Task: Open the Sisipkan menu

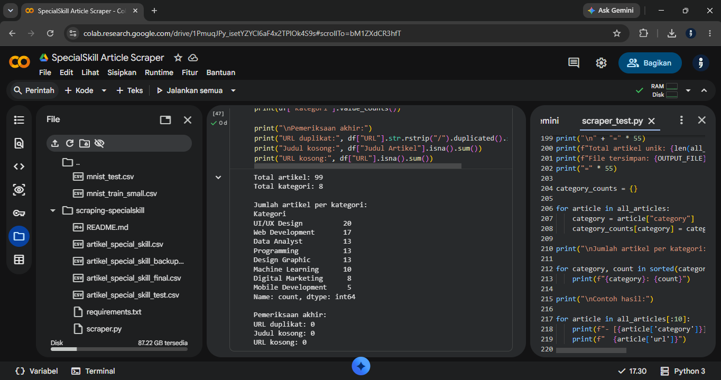Action: click(x=122, y=72)
